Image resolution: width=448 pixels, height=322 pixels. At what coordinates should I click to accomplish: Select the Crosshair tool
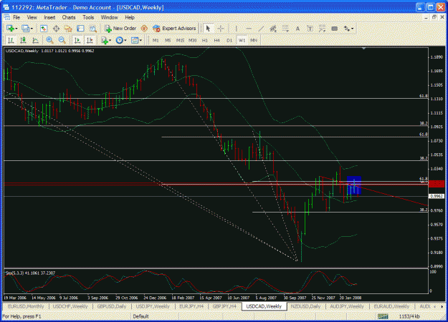pos(220,29)
